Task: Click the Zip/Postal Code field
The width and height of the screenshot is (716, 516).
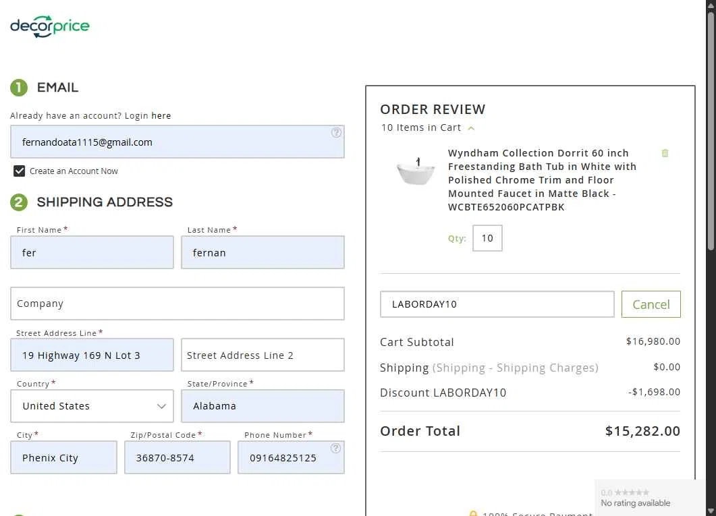Action: pyautogui.click(x=177, y=457)
